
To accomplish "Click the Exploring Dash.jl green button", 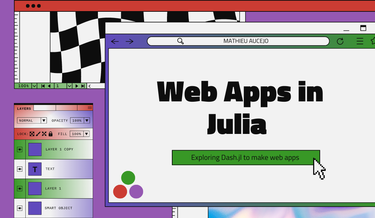I will click(x=245, y=158).
